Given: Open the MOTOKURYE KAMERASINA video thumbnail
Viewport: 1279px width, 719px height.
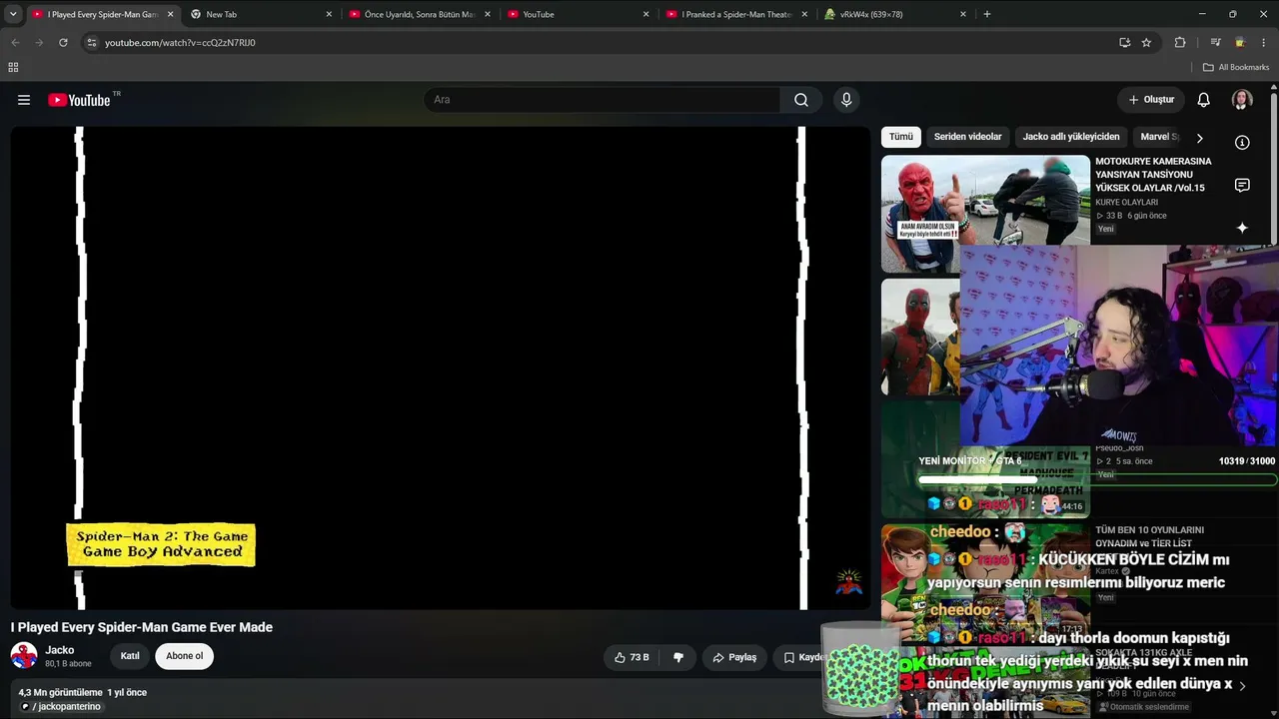Looking at the screenshot, I should point(985,213).
